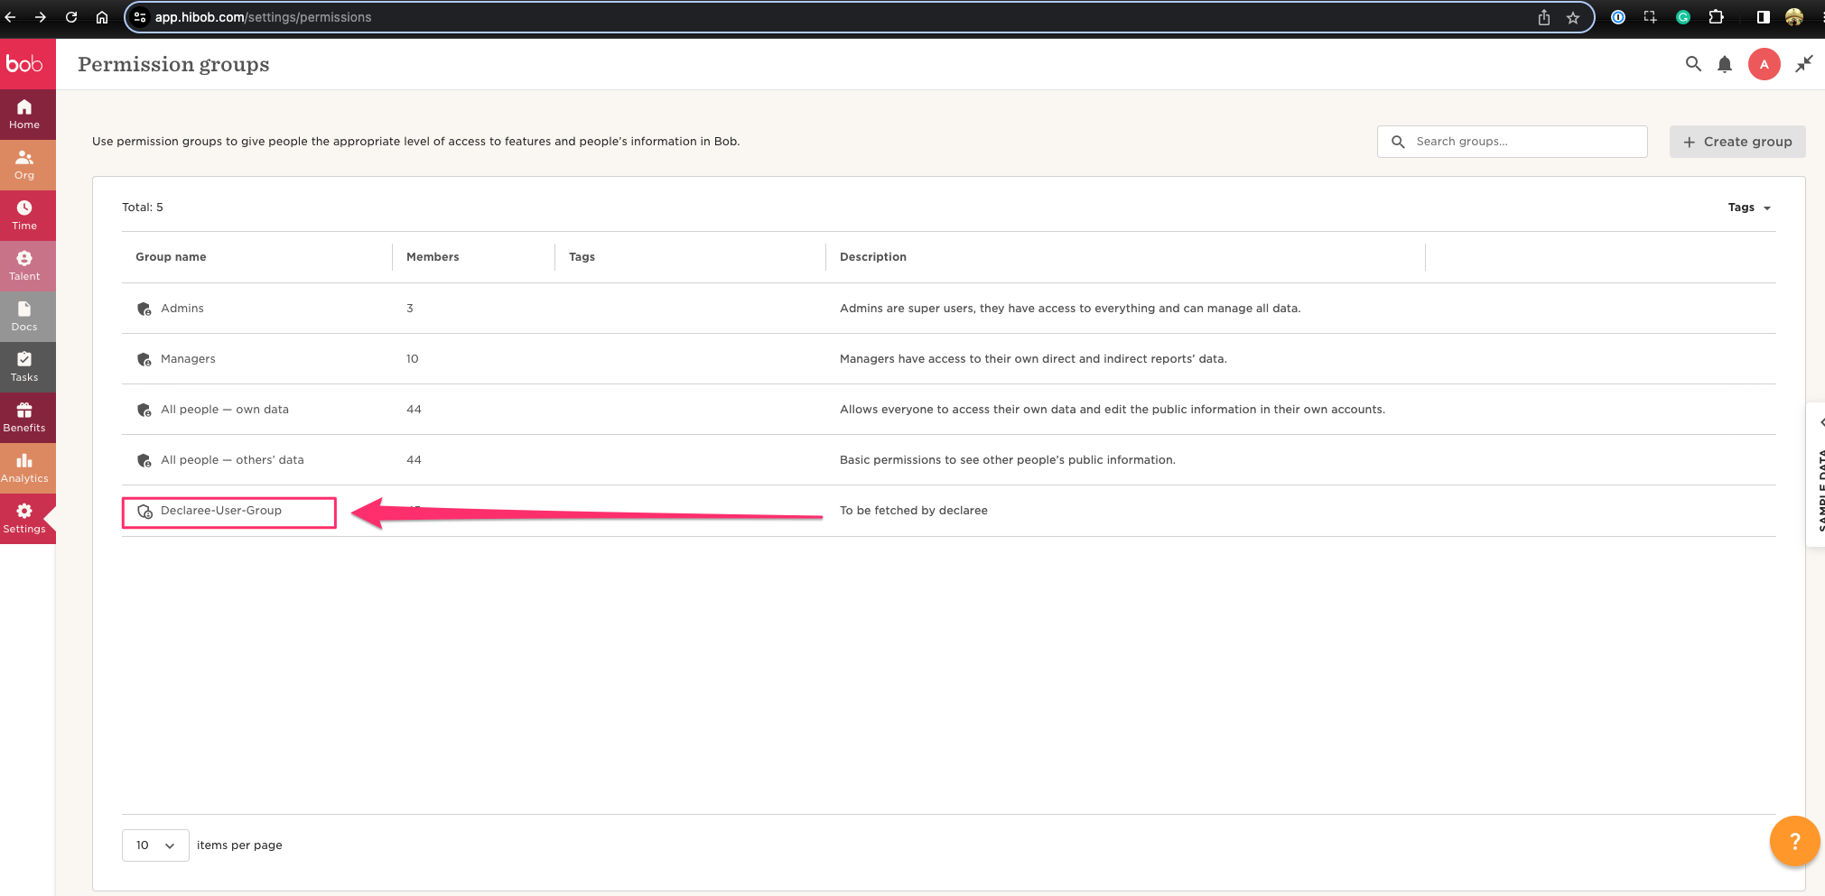Open the orange help question button
Viewport: 1825px width, 896px height.
[x=1793, y=841]
